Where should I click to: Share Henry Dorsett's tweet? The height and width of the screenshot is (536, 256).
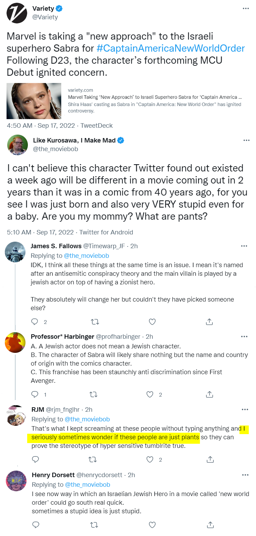[209, 525]
